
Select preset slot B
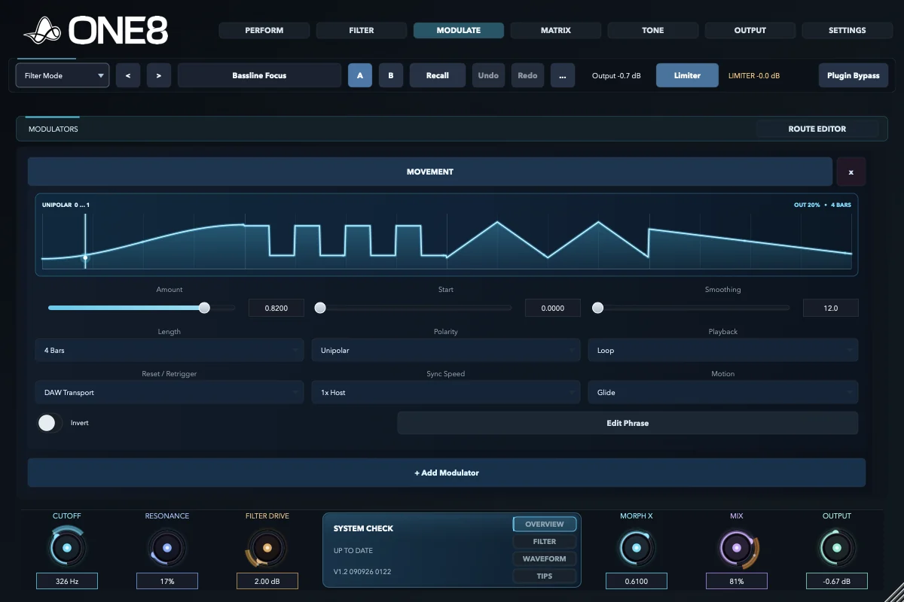tap(391, 75)
